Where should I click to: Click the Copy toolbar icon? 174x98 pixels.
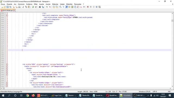coord(26,7)
